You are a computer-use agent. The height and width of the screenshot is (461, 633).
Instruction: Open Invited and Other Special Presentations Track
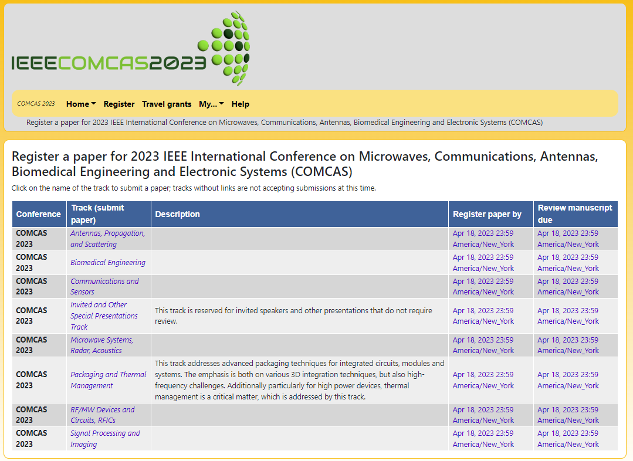pyautogui.click(x=104, y=316)
